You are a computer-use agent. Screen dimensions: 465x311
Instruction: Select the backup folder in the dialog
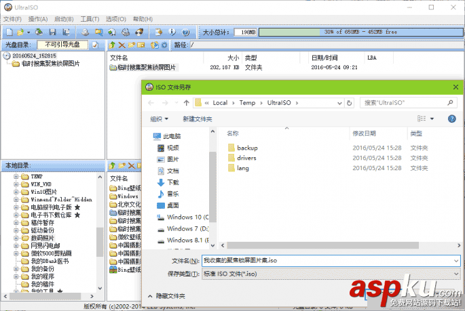[x=243, y=148]
